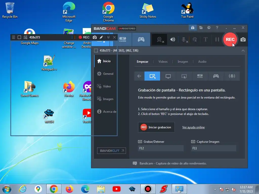Click the big red REC button in Bandicam
This screenshot has width=259, height=194.
pos(230,39)
